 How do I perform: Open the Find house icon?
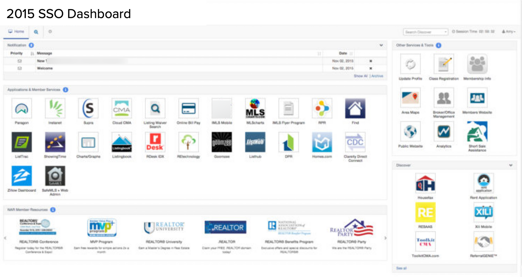pyautogui.click(x=355, y=108)
